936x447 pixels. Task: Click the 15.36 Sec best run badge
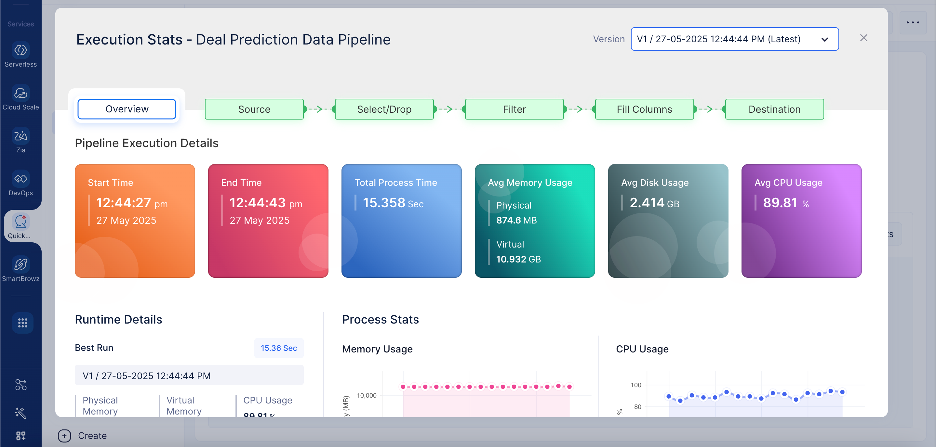279,348
